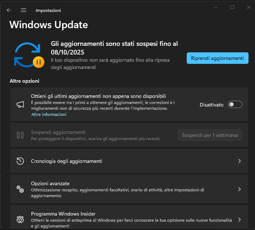Click the history clock icon

click(20, 161)
